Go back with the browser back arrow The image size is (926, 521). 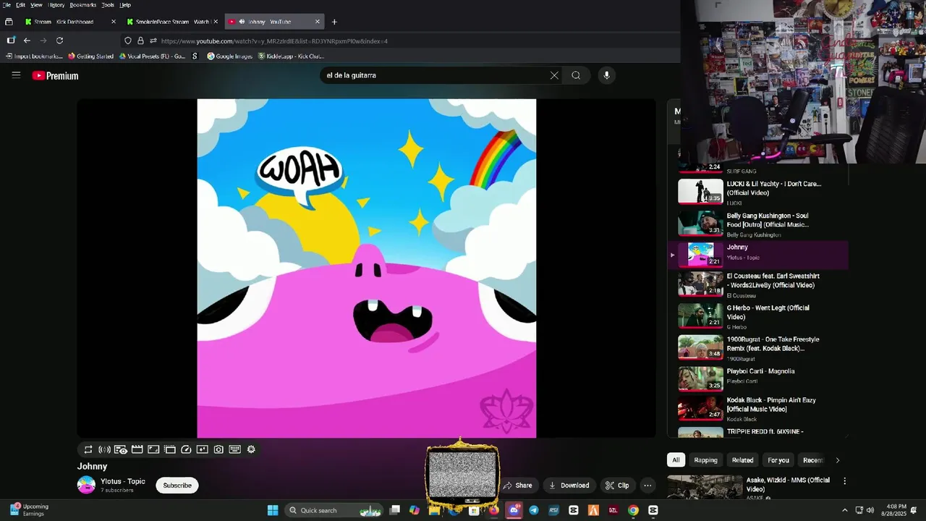[x=27, y=41]
